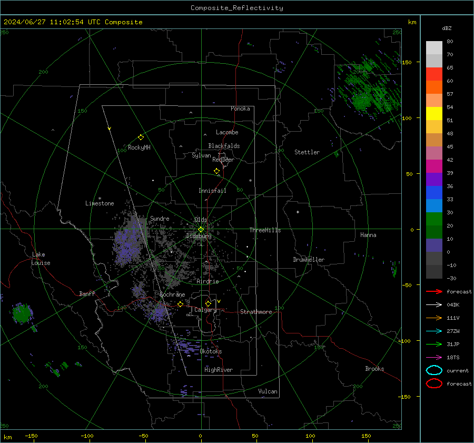Pick the purple 39 dBZ color swatch
This screenshot has width=474, height=443.
(x=434, y=180)
